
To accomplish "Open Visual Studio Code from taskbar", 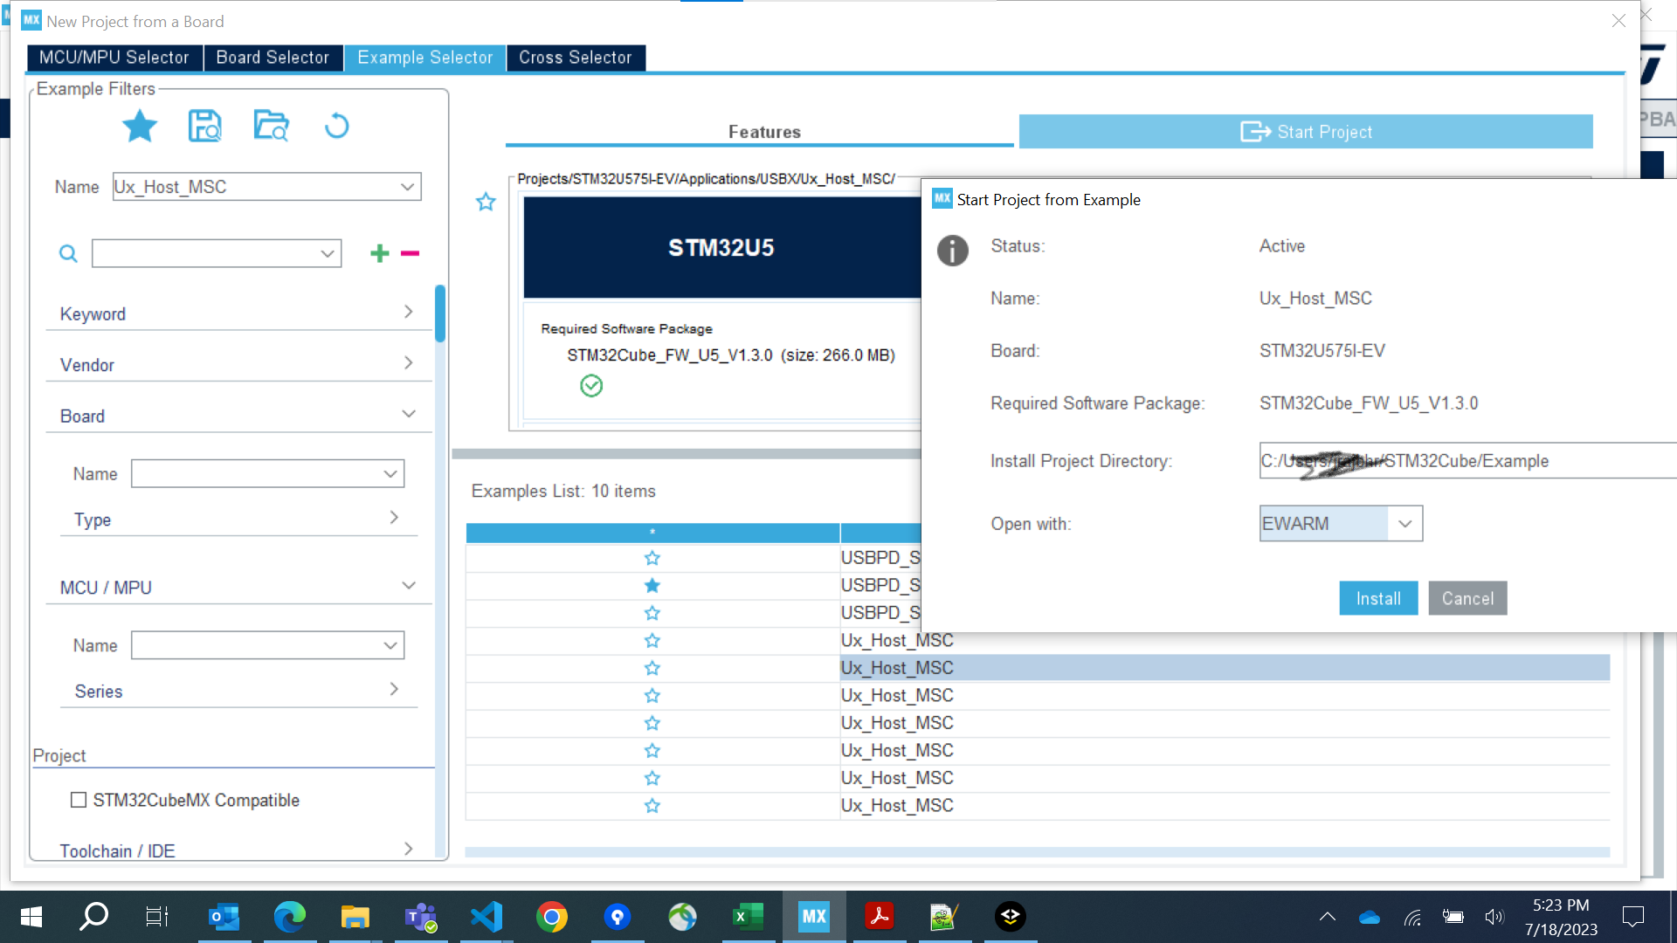I will pos(487,916).
